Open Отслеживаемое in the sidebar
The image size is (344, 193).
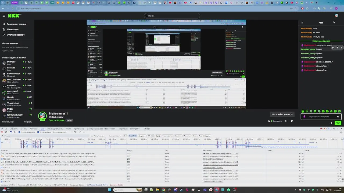pos(13,35)
